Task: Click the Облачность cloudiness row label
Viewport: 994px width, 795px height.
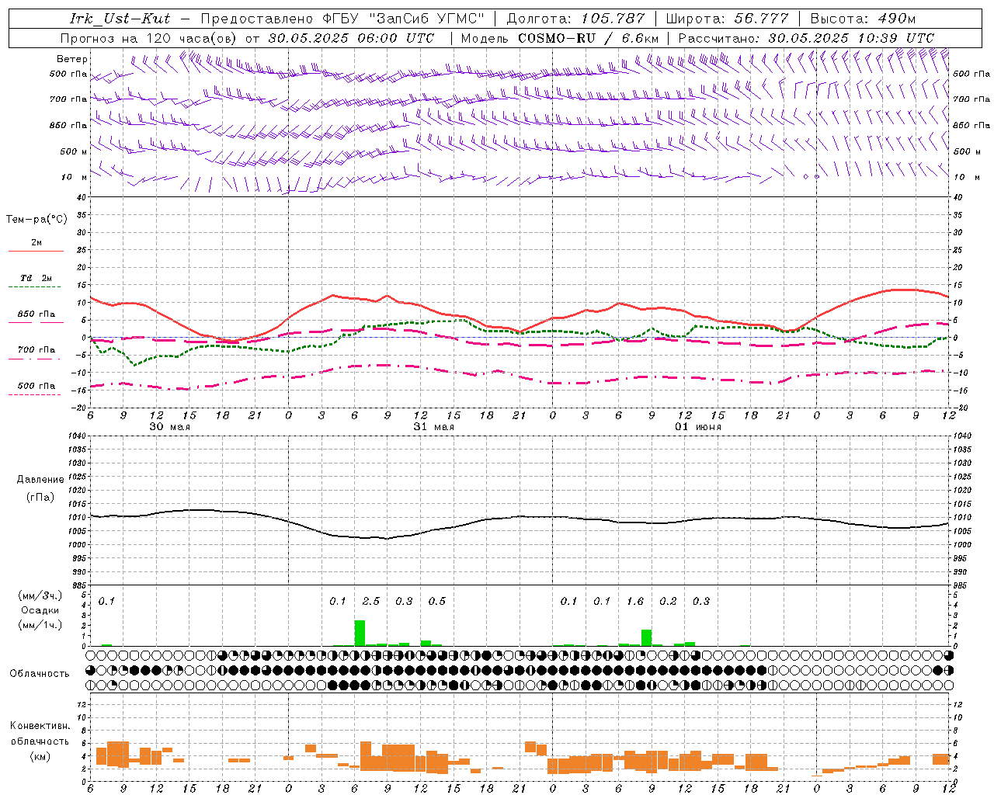Action: (x=40, y=674)
